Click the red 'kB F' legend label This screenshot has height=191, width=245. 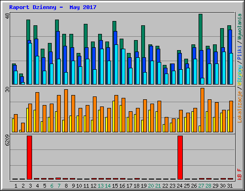(239, 174)
